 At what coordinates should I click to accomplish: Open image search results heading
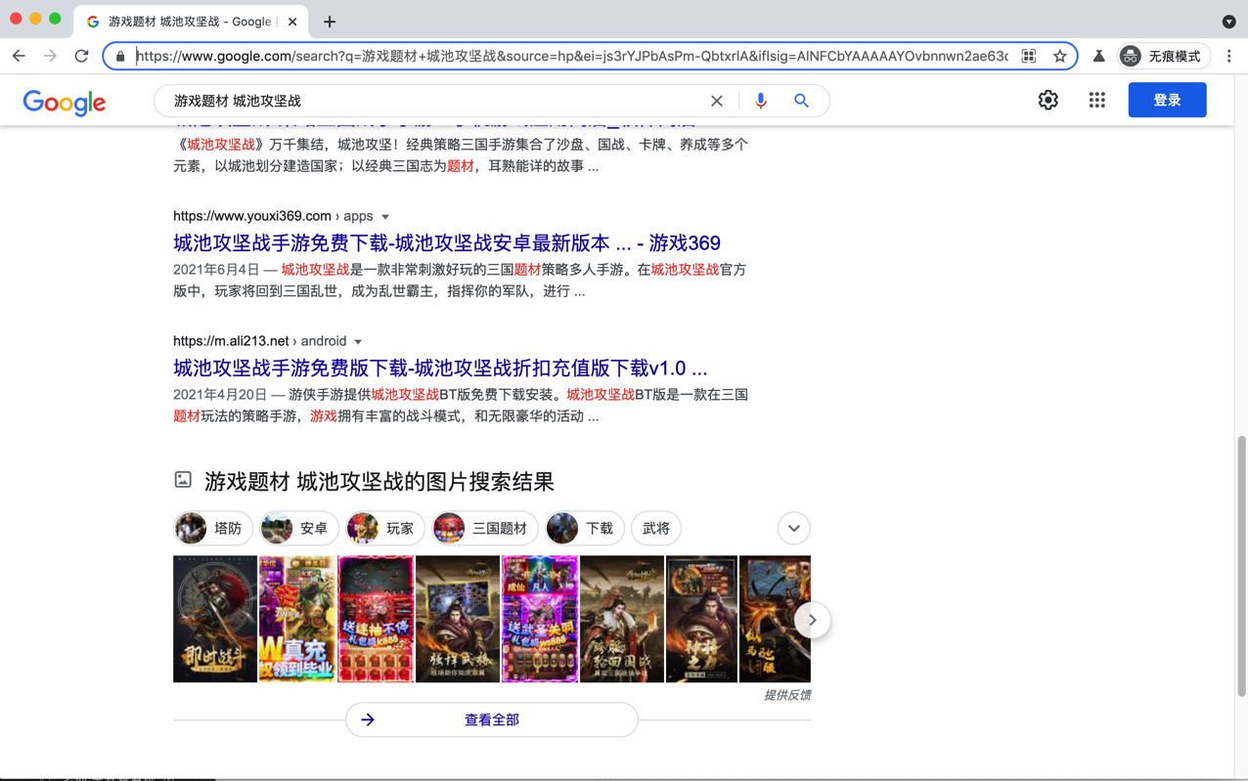click(379, 481)
